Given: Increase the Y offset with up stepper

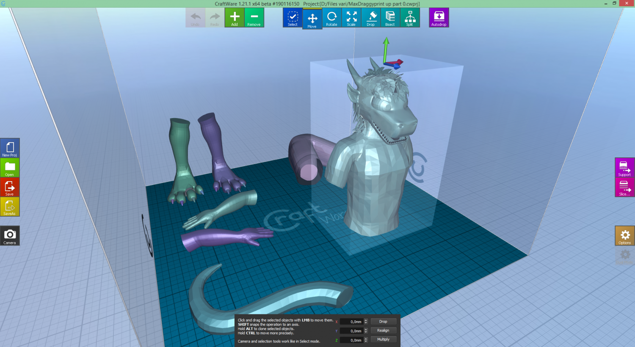Looking at the screenshot, I should pos(366,329).
